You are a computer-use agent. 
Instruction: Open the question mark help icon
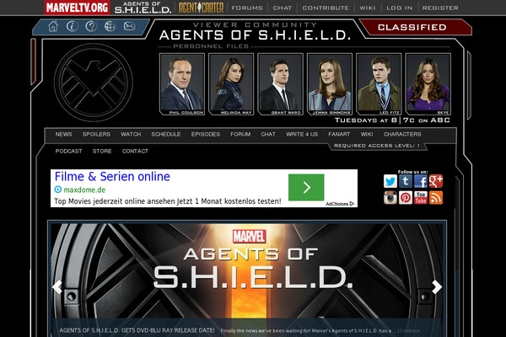point(91,26)
